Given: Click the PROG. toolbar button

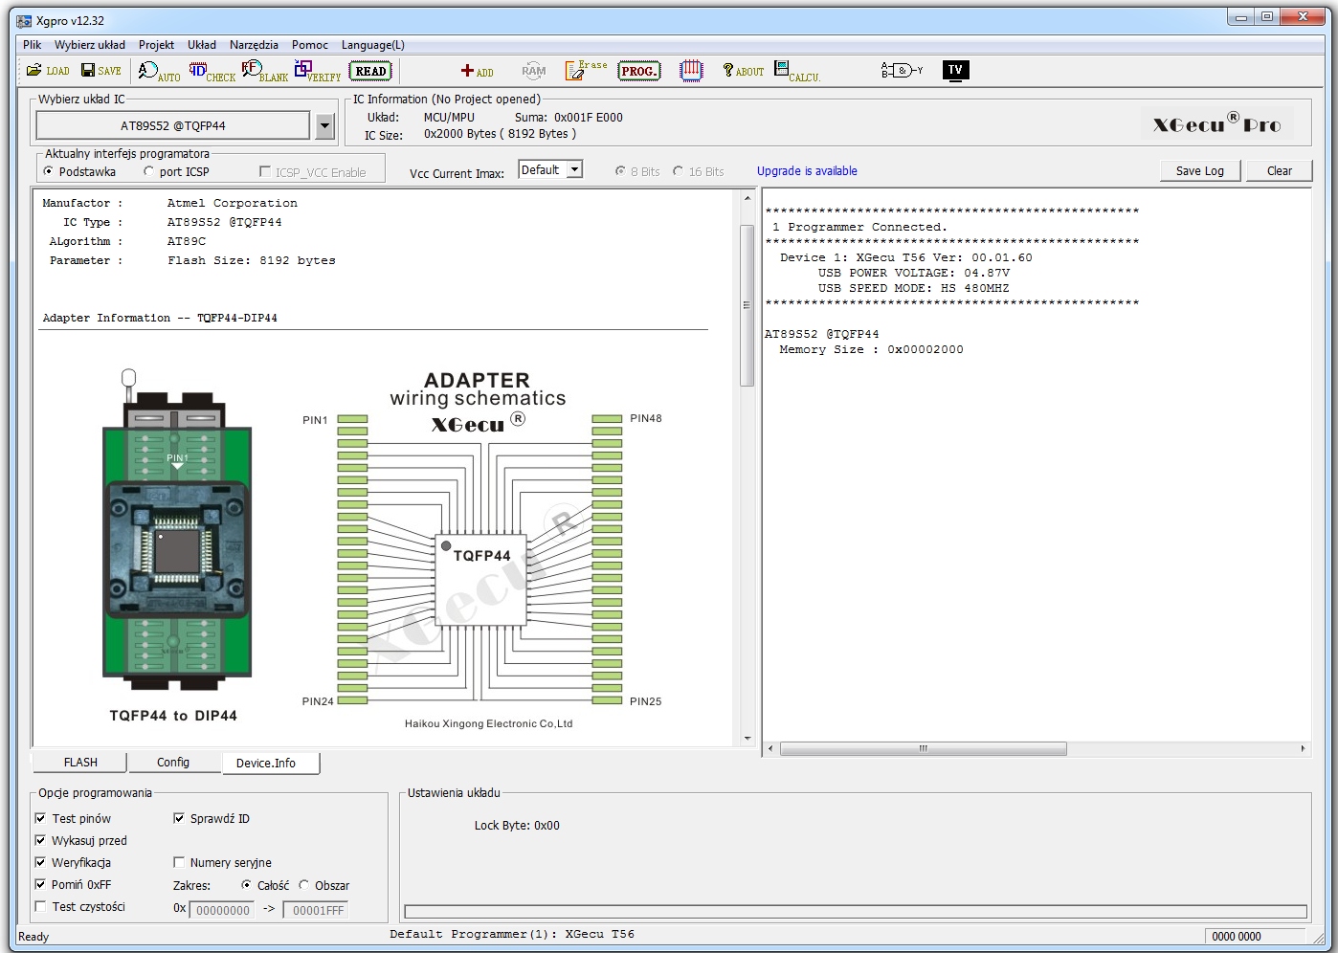Looking at the screenshot, I should tap(638, 71).
